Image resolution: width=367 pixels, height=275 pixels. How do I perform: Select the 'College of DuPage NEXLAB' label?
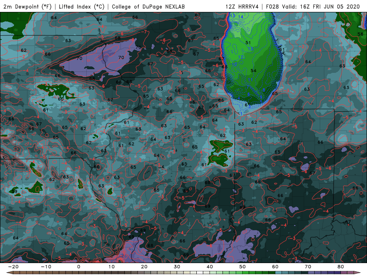coord(148,6)
